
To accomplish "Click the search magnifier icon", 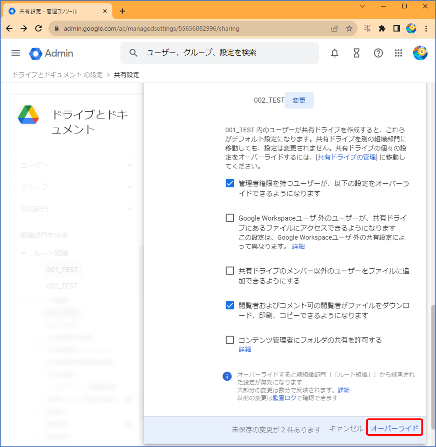I will 133,53.
